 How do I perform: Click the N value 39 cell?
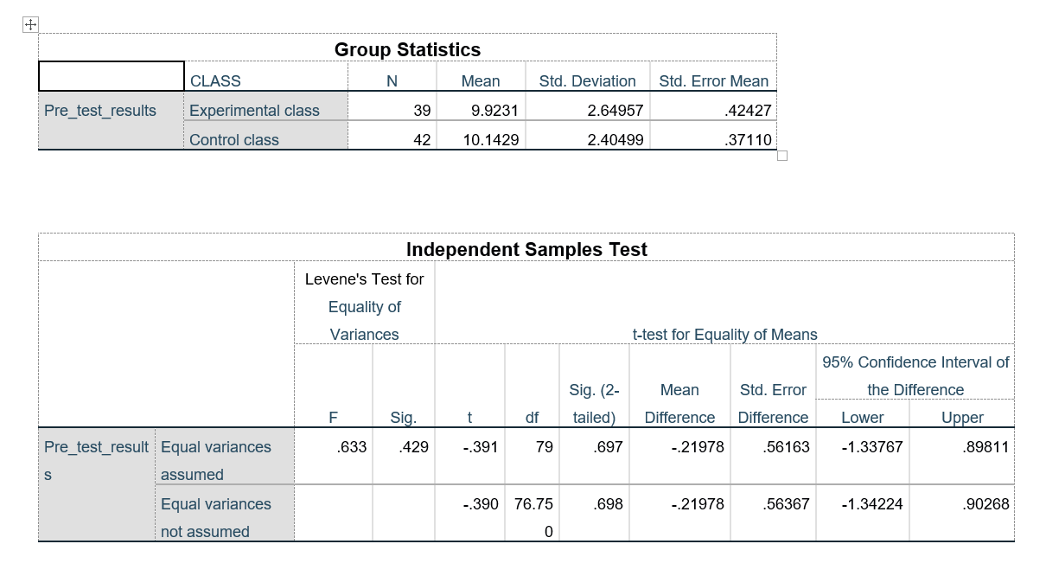click(x=421, y=111)
